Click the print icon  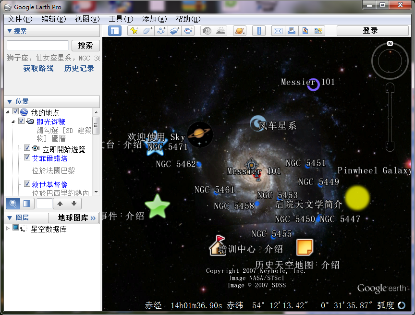(x=292, y=31)
